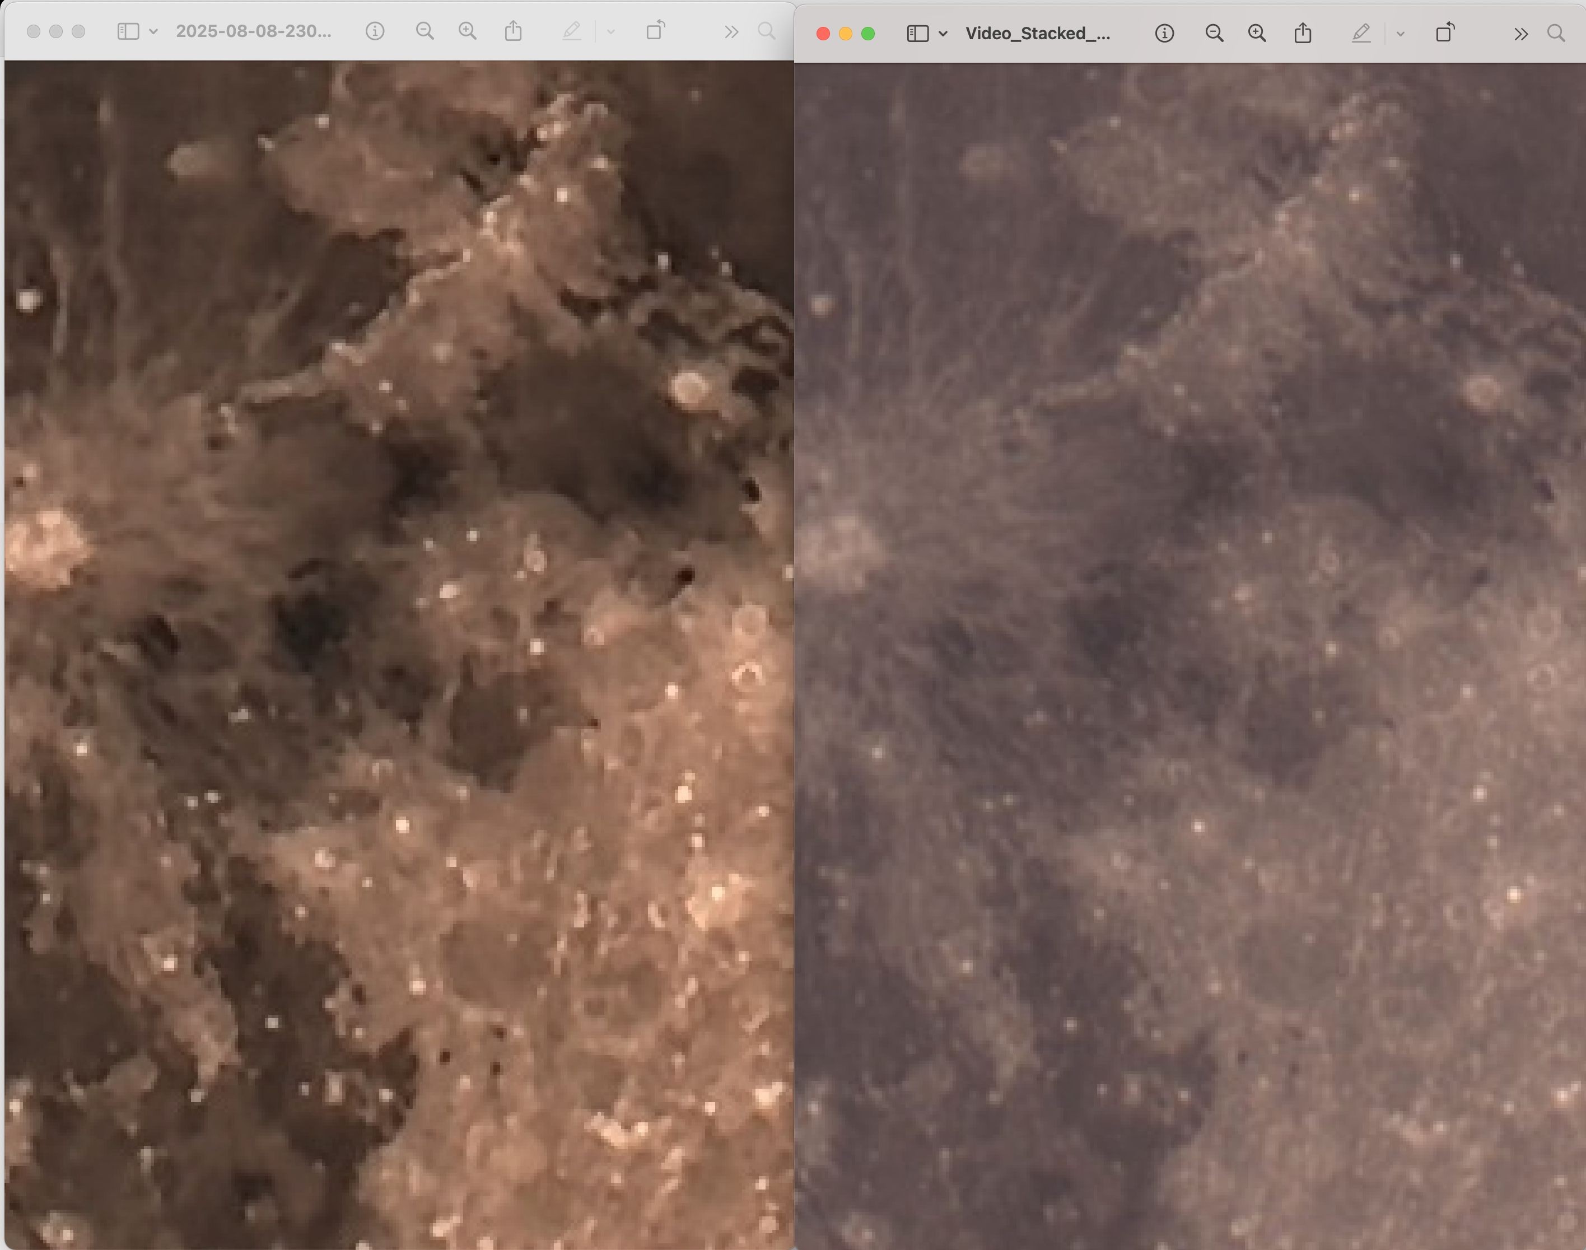The image size is (1586, 1250).
Task: Zoom in on 2025-08-08 image
Action: coord(468,31)
